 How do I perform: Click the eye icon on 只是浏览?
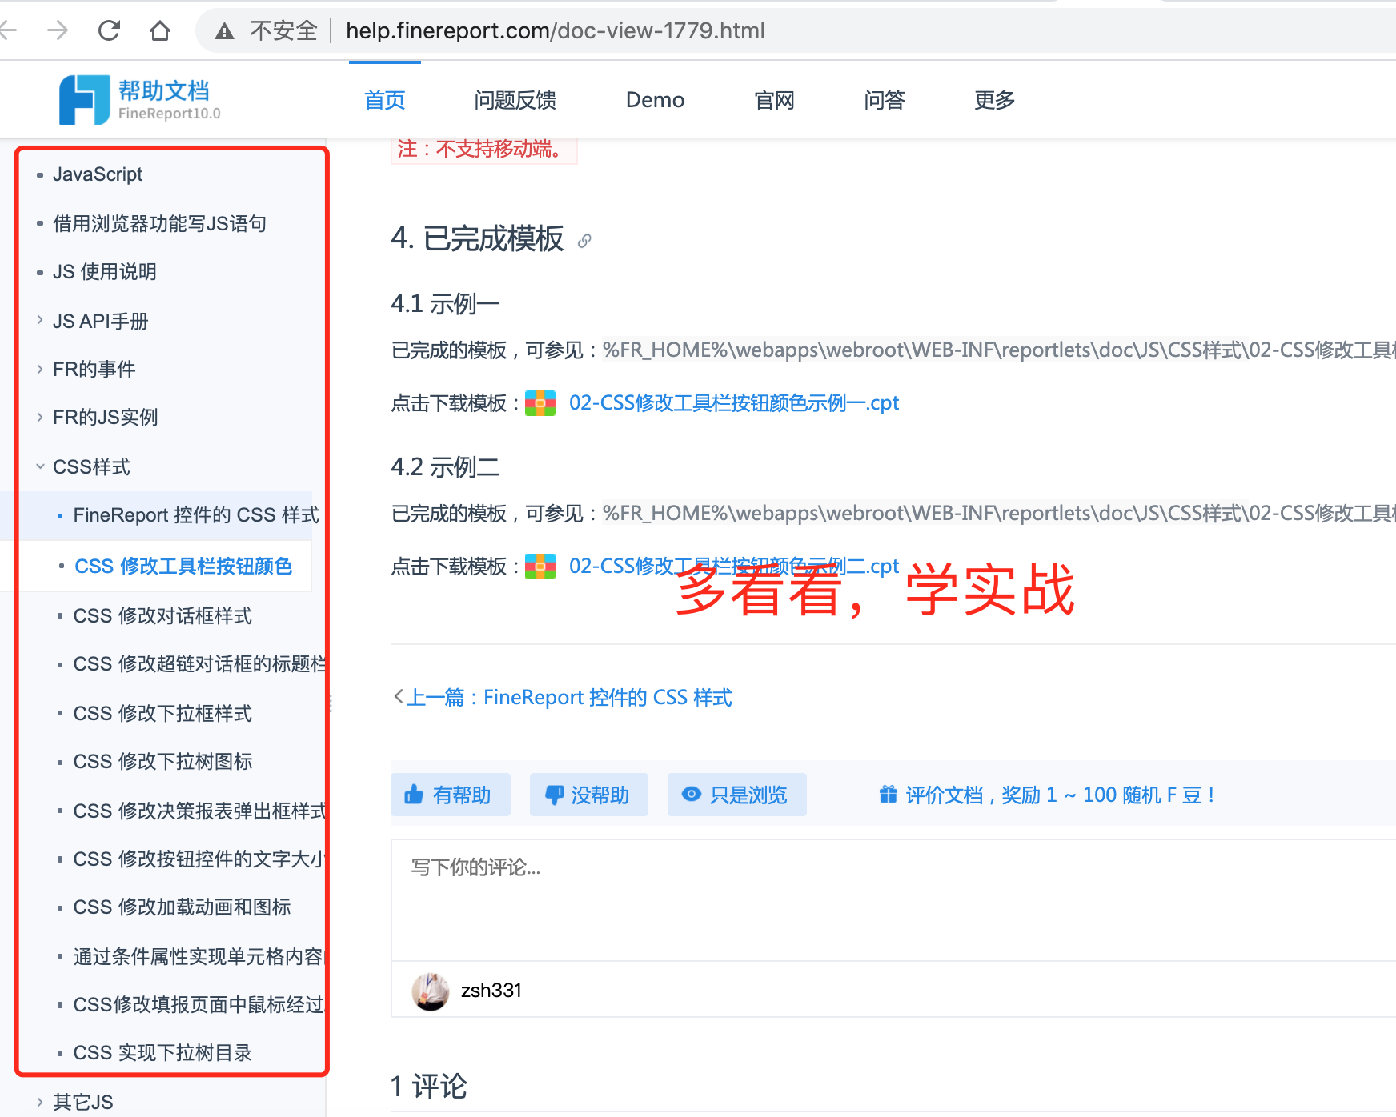coord(691,795)
